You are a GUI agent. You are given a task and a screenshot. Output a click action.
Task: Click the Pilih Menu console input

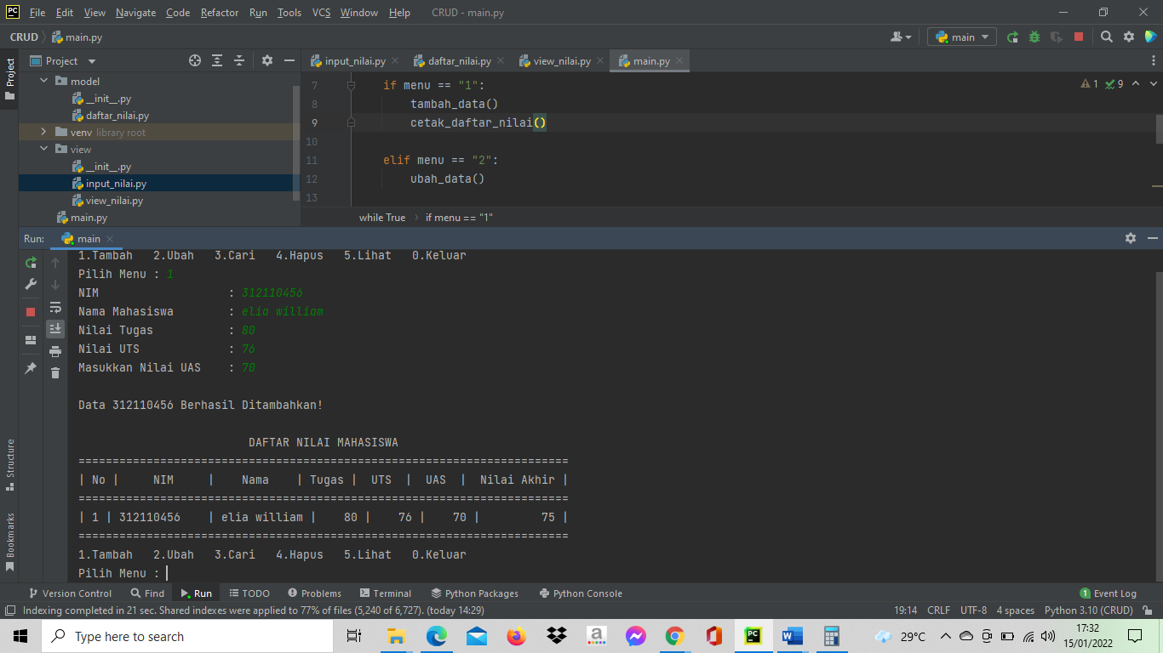pos(168,572)
